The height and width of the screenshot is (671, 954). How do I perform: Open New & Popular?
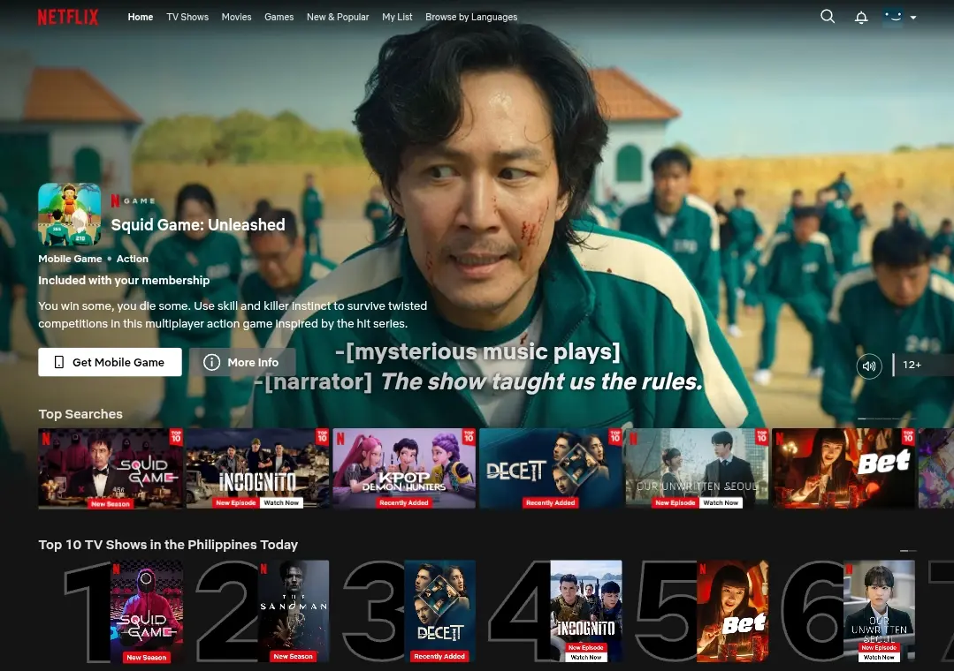tap(338, 17)
